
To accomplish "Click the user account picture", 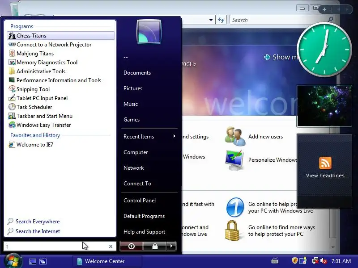I will click(149, 32).
